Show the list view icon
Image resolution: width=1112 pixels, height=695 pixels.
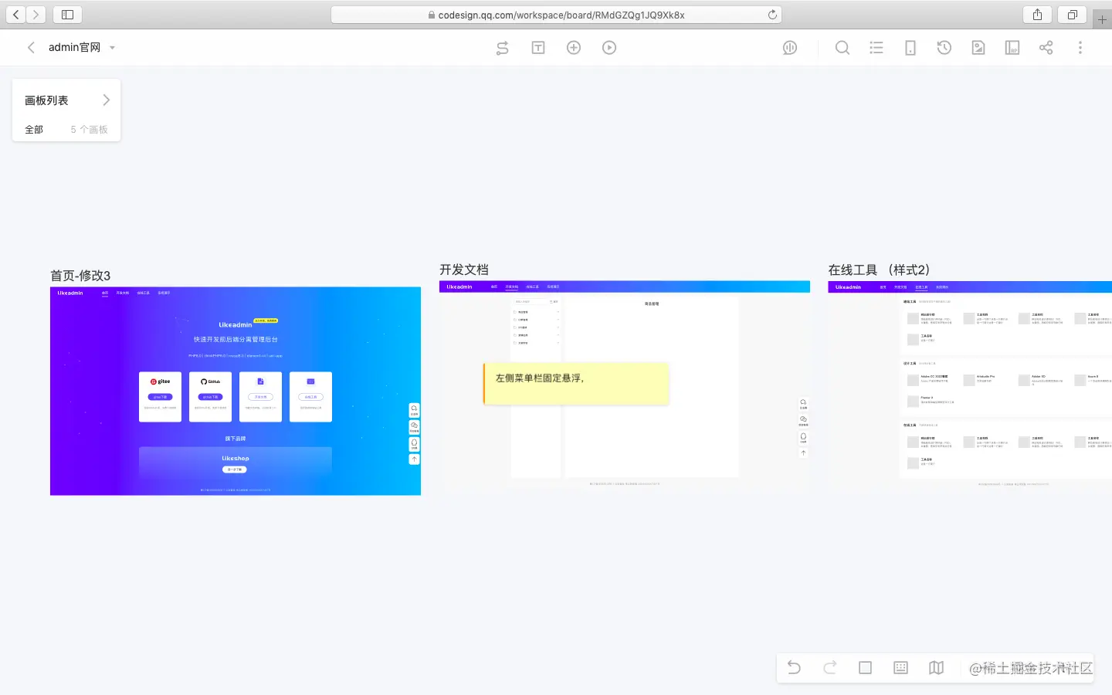pos(876,48)
